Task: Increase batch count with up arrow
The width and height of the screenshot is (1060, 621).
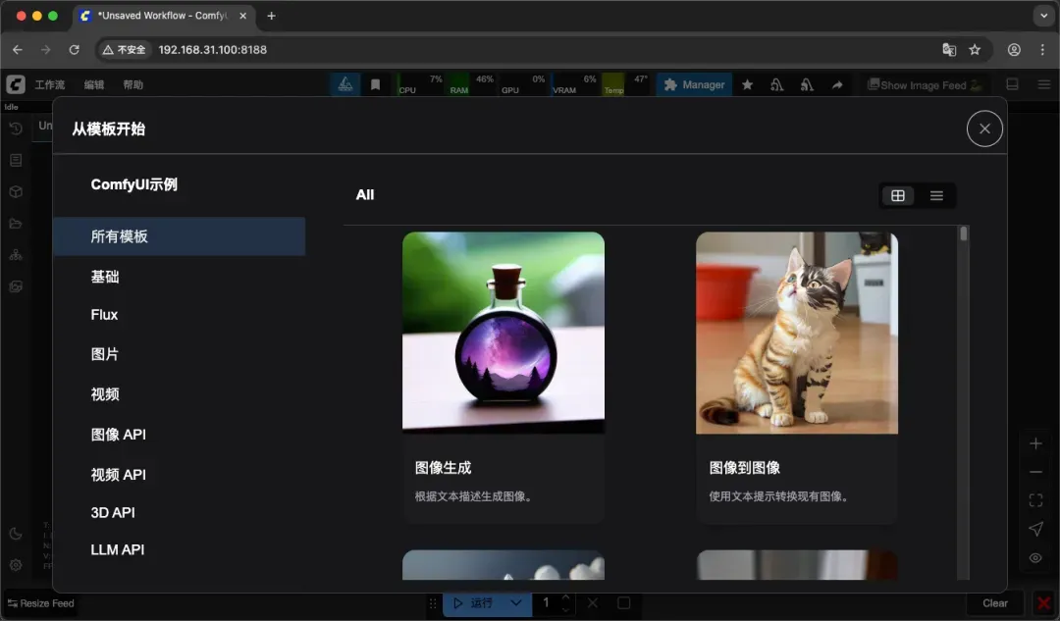Action: tap(566, 597)
